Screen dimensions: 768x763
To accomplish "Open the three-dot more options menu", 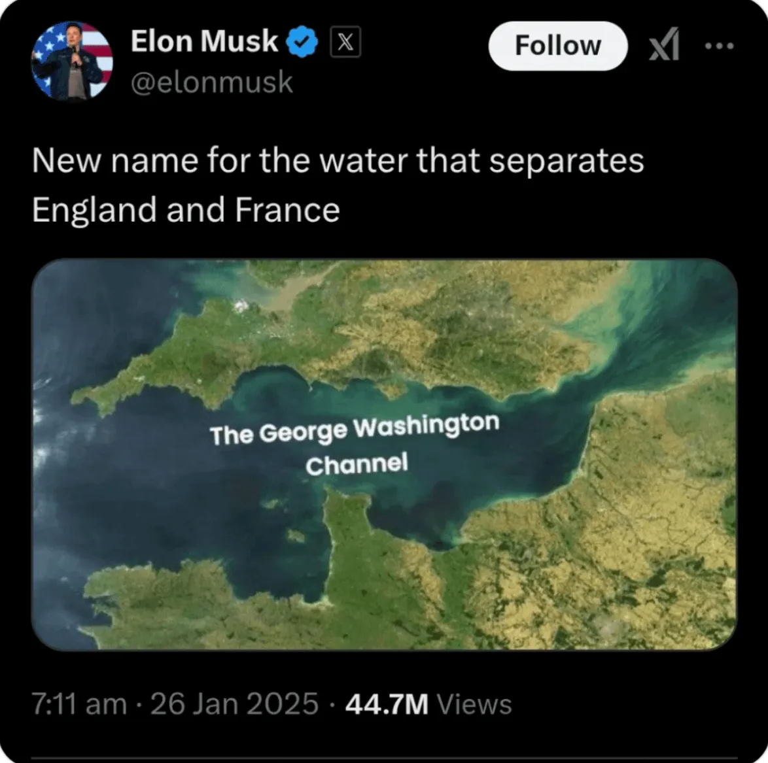I will point(720,46).
